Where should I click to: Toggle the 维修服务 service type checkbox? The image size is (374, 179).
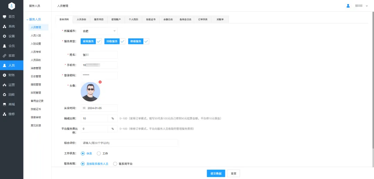[146, 41]
